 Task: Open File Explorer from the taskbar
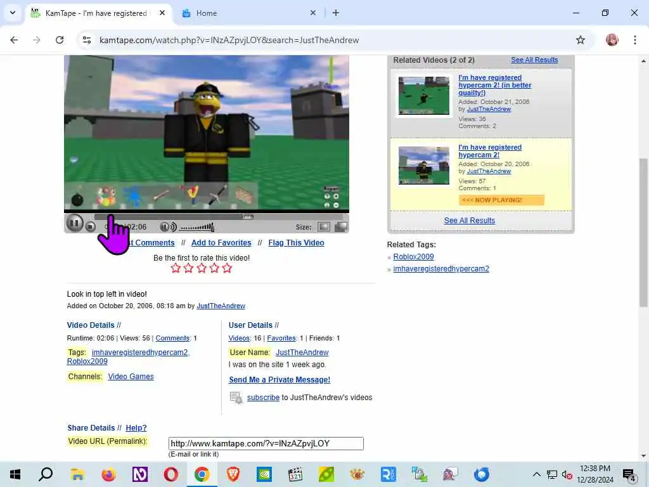pos(77,474)
